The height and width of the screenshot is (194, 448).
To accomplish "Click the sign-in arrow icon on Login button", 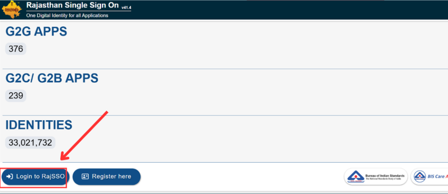I will 10,177.
